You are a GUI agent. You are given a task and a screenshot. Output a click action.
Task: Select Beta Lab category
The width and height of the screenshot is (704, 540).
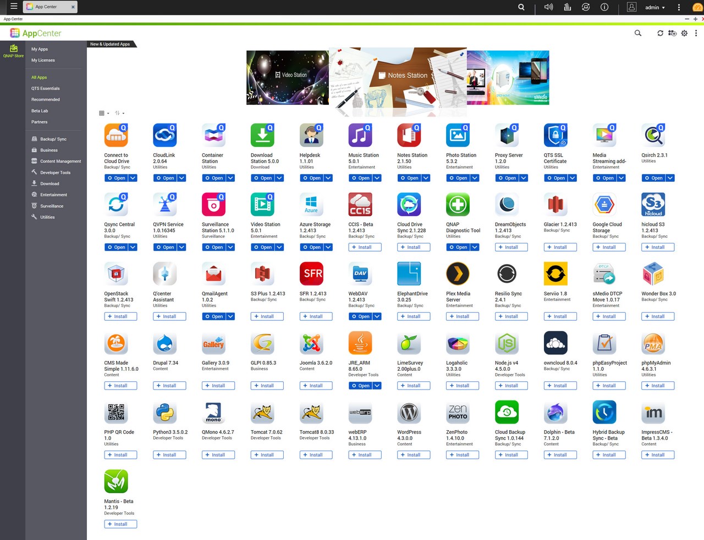pyautogui.click(x=40, y=110)
